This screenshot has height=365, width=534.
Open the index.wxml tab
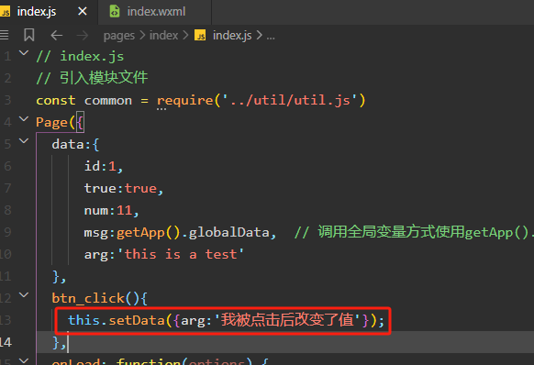point(155,12)
